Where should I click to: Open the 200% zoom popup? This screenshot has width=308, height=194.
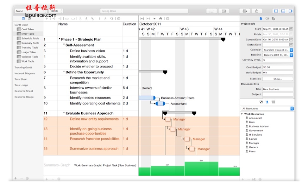pyautogui.click(x=56, y=11)
